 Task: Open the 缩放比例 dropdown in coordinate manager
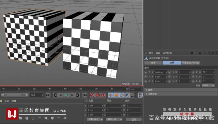[x=114, y=120]
